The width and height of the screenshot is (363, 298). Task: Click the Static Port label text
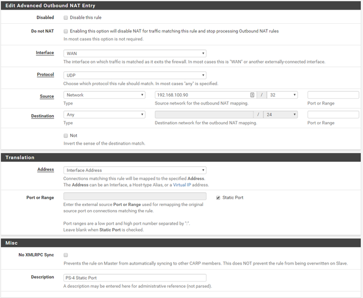click(x=233, y=198)
